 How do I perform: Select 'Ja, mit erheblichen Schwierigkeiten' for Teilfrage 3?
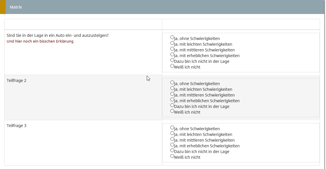pos(172,145)
